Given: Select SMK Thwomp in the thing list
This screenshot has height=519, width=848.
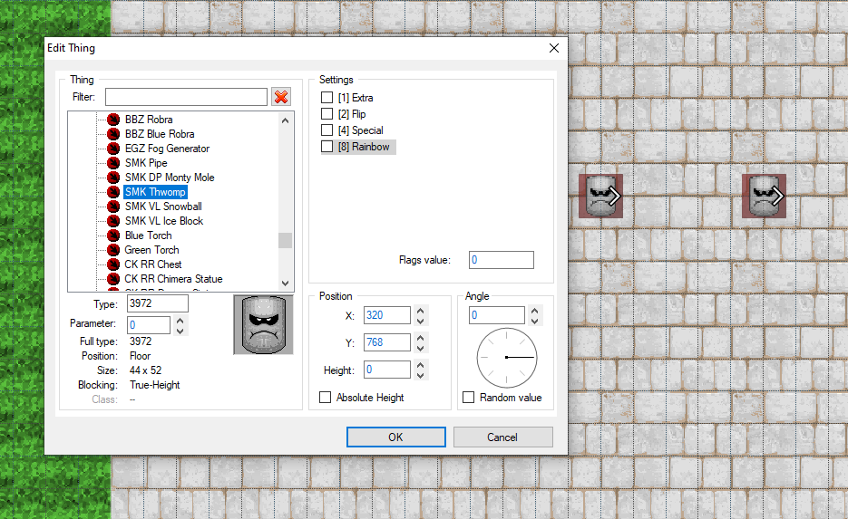Looking at the screenshot, I should pyautogui.click(x=155, y=192).
